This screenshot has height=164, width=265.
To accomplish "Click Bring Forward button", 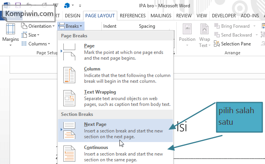I will (x=232, y=26).
